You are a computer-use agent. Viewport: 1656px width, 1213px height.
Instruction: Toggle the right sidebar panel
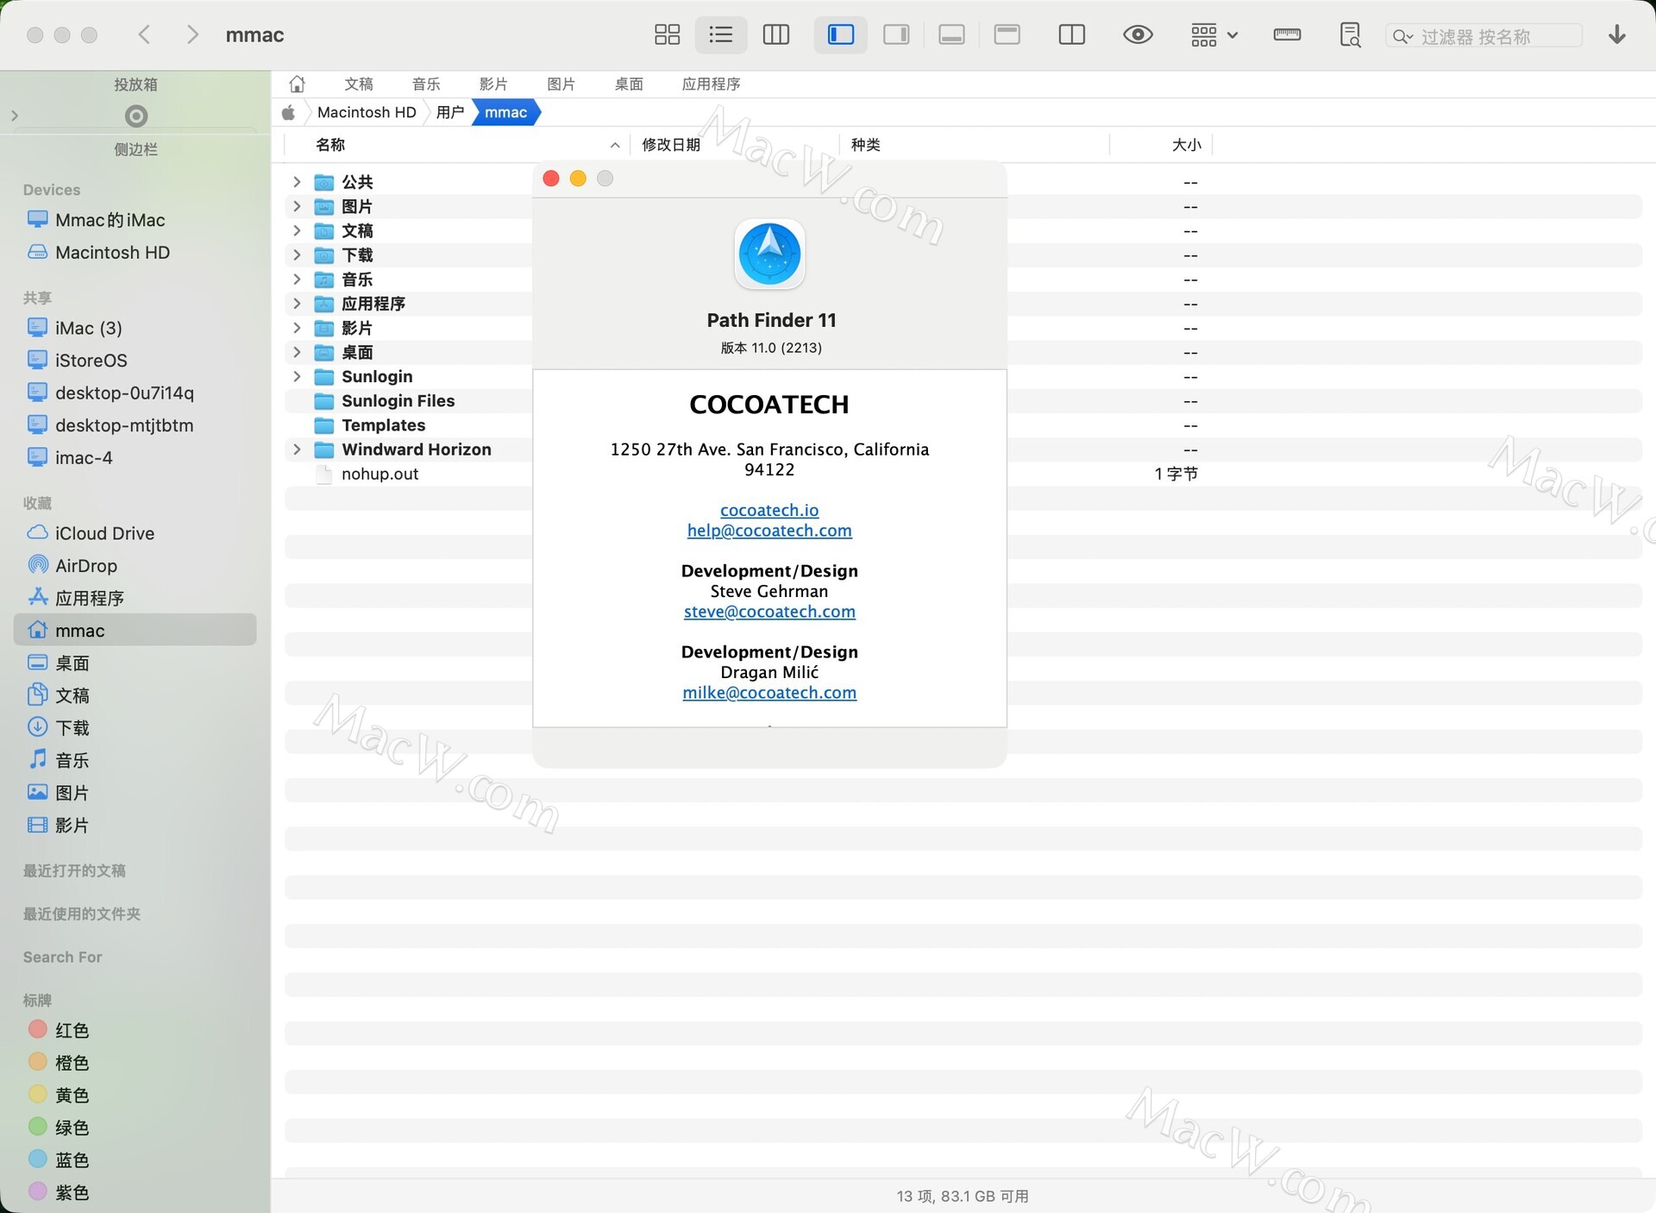click(896, 35)
